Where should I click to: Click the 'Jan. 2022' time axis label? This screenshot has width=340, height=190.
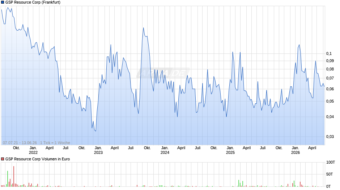coord(33,150)
